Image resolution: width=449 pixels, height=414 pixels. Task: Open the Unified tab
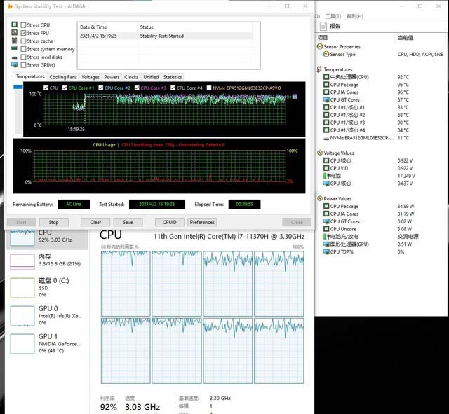[151, 77]
